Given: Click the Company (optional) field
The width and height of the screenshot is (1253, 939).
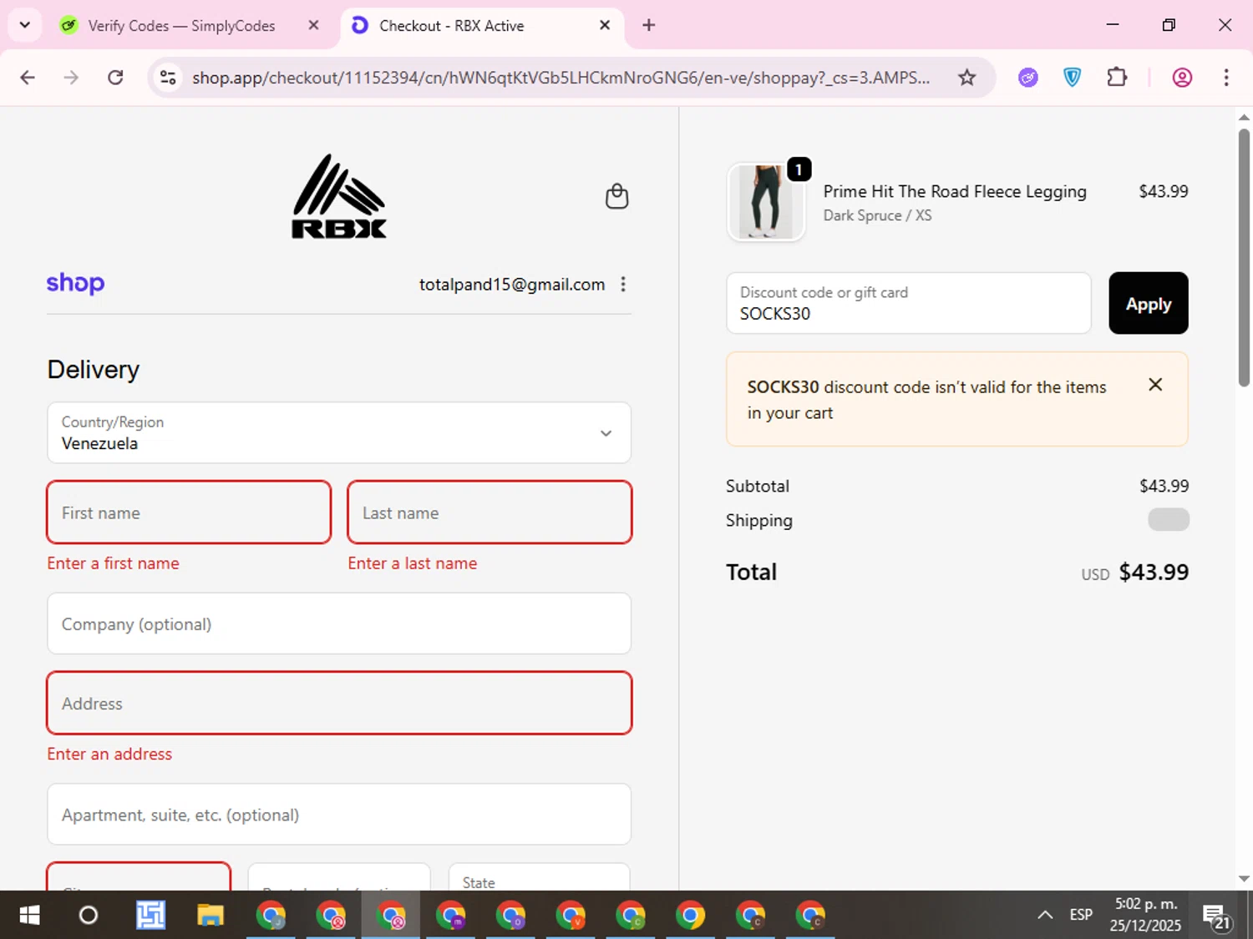Looking at the screenshot, I should [x=339, y=623].
